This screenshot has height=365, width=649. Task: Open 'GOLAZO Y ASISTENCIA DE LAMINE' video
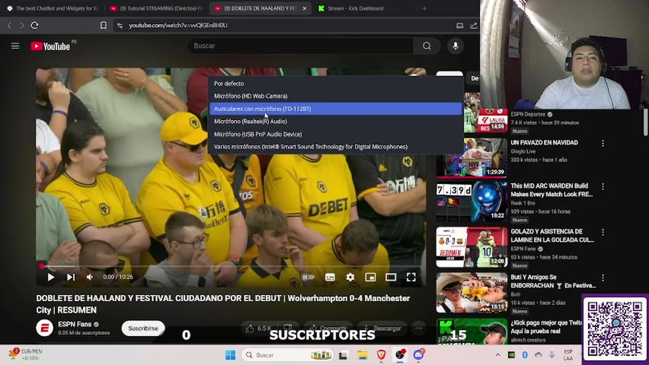[x=552, y=236]
